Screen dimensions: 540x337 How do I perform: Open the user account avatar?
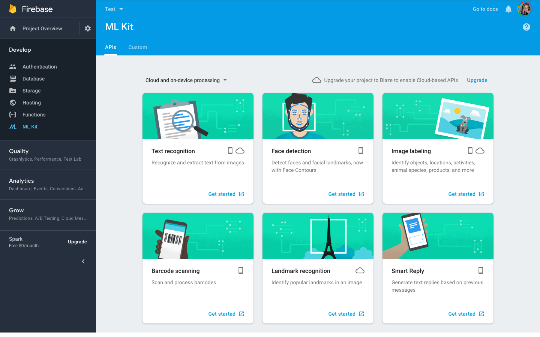(525, 9)
